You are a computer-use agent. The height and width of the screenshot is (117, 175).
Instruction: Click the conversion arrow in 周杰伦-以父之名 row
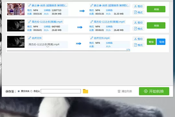click(x=80, y=27)
